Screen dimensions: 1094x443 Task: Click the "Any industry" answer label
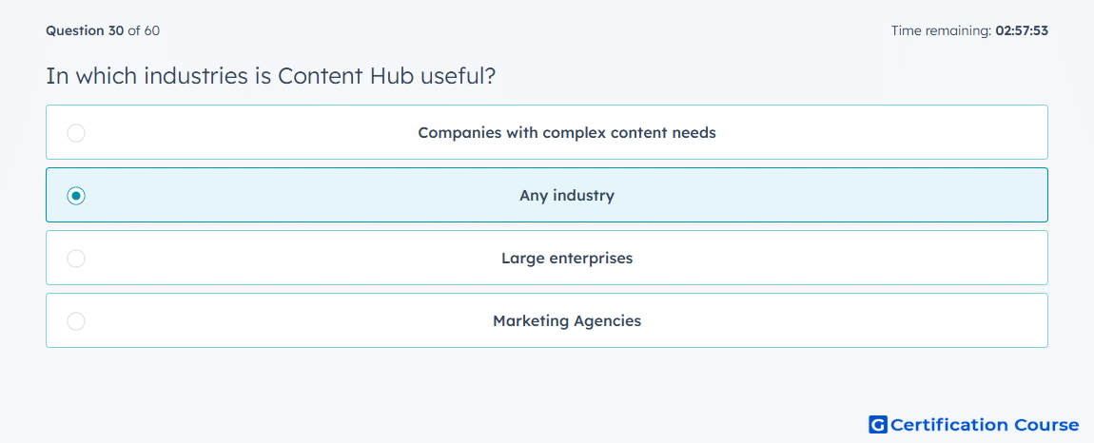pyautogui.click(x=567, y=195)
